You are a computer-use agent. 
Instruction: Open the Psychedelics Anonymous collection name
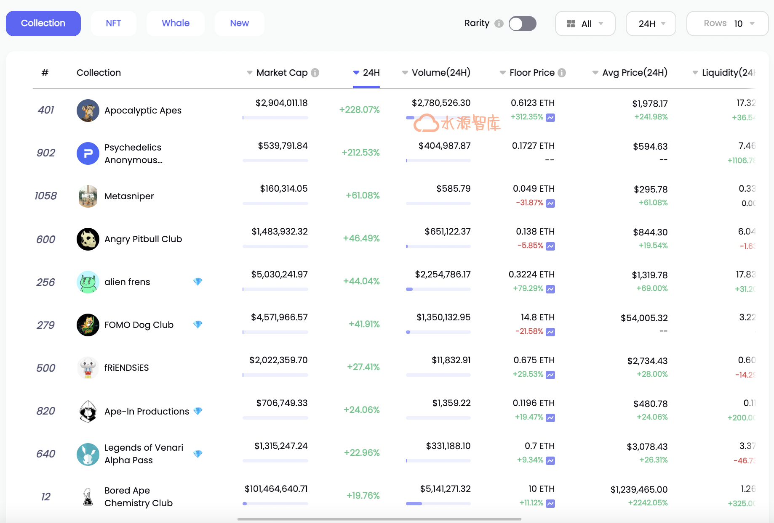tap(133, 153)
